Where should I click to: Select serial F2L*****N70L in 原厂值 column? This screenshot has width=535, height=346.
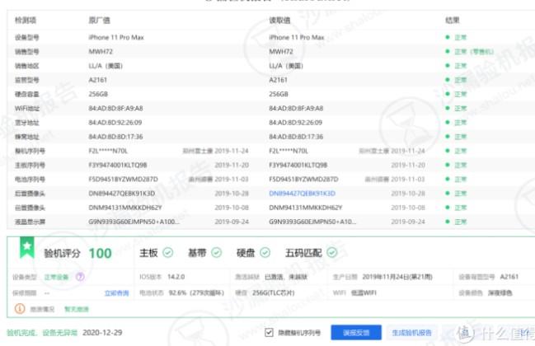point(108,151)
